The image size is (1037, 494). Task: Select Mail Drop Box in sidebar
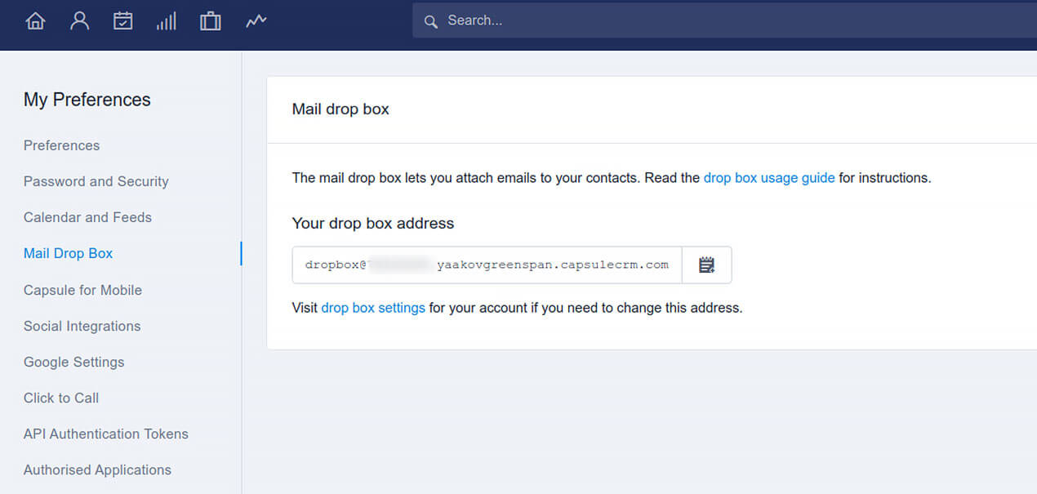tap(68, 253)
